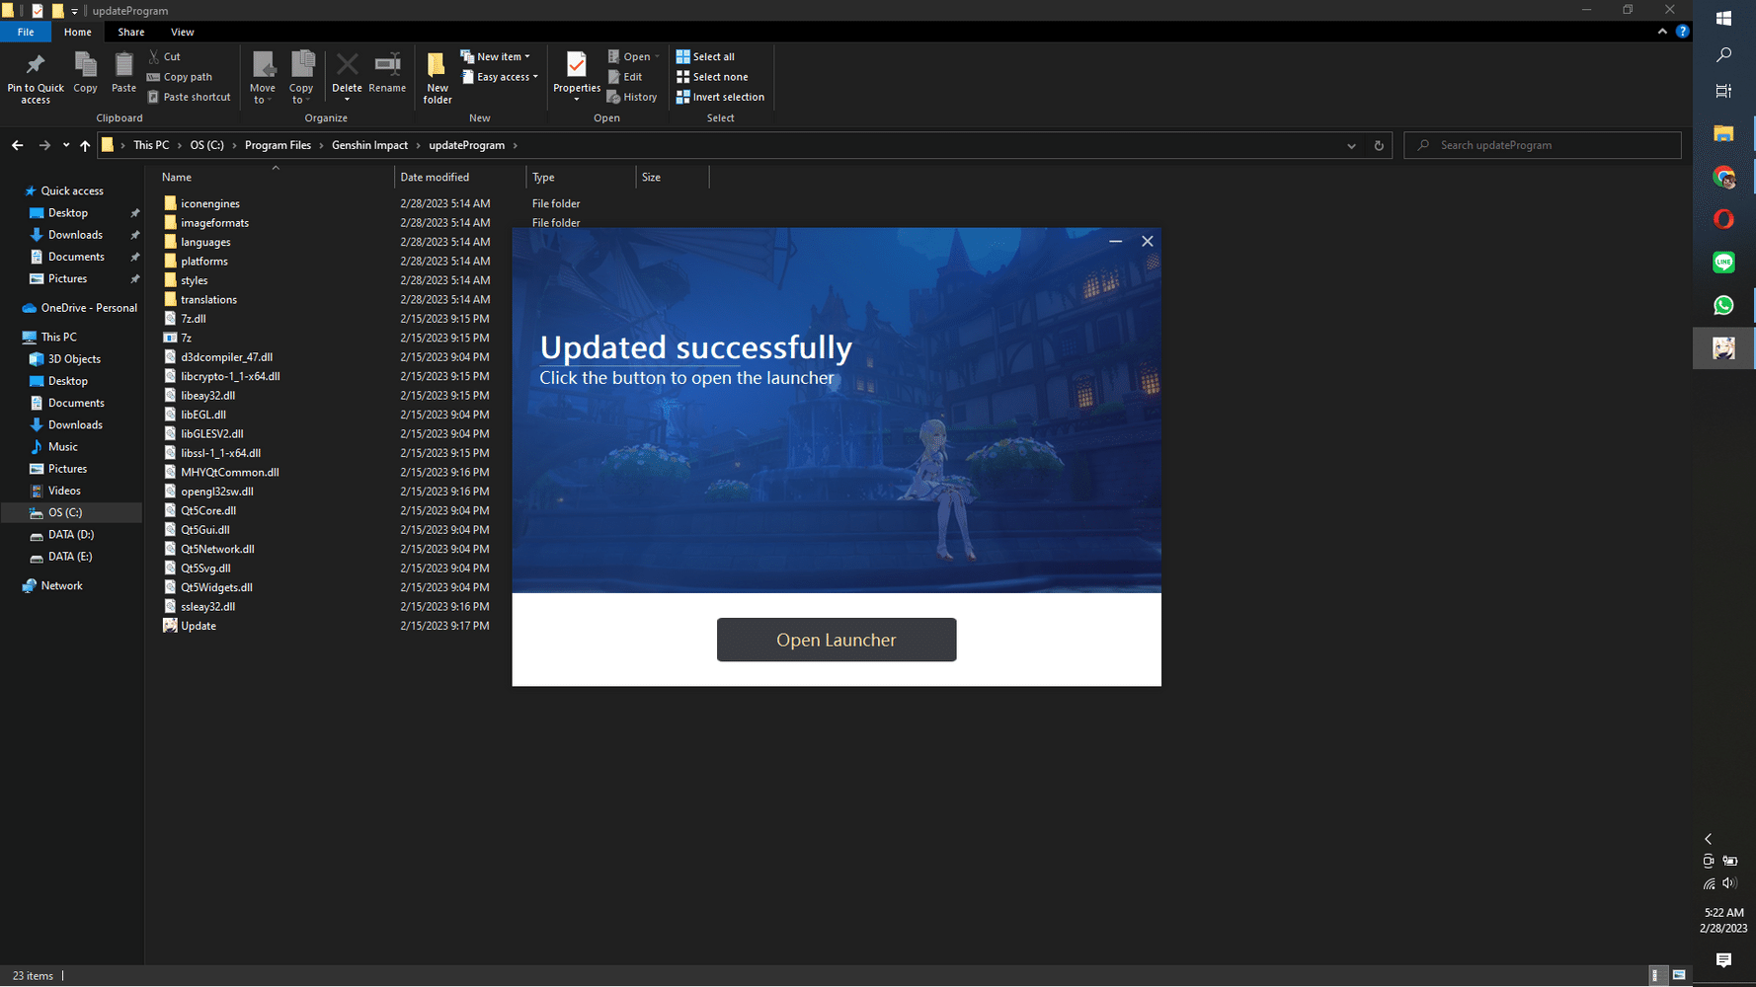This screenshot has width=1756, height=987.
Task: Sort files by Type column header
Action: pyautogui.click(x=543, y=178)
